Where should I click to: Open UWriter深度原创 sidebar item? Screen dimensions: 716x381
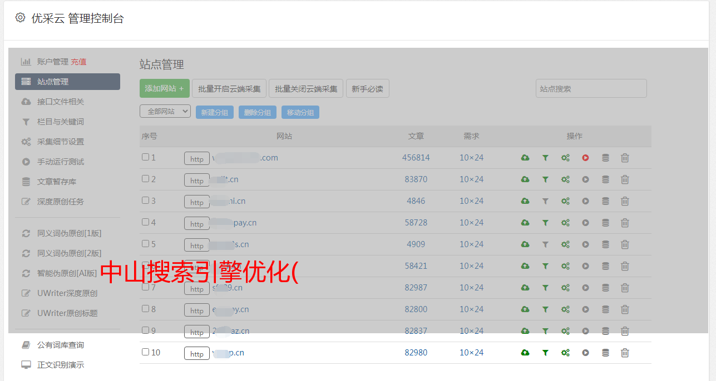(x=67, y=293)
